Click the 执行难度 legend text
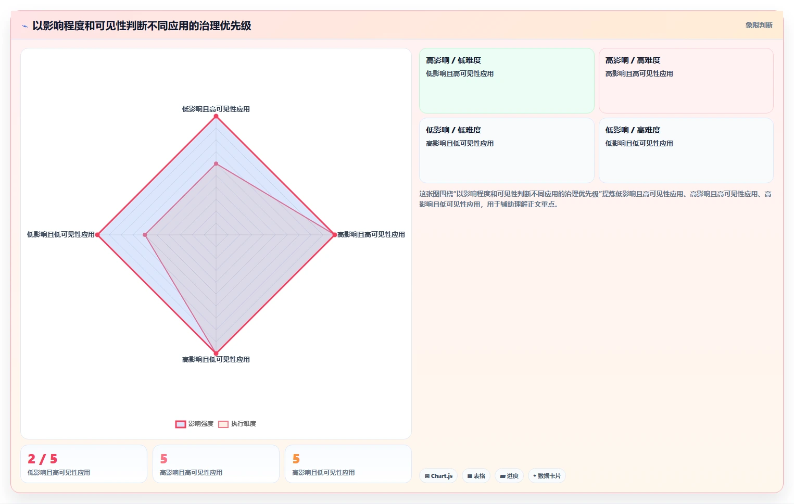 (x=244, y=424)
